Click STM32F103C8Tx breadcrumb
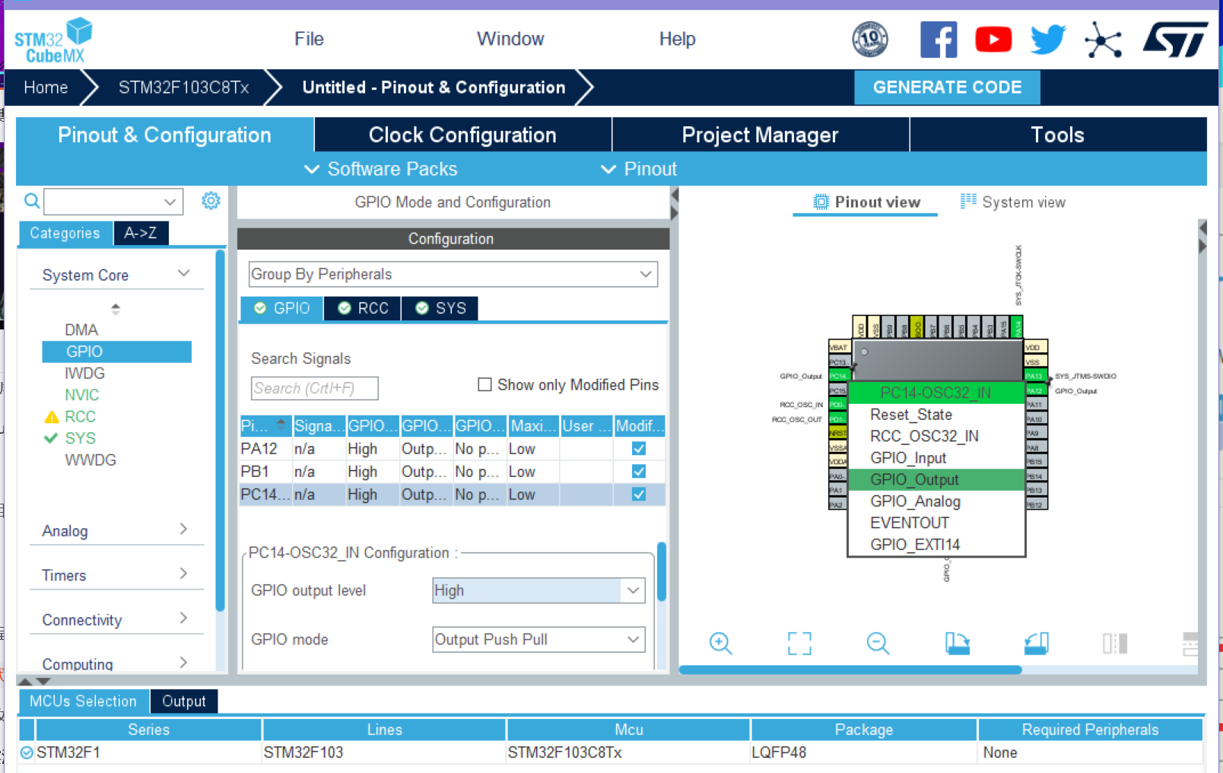1223x773 pixels. point(183,87)
